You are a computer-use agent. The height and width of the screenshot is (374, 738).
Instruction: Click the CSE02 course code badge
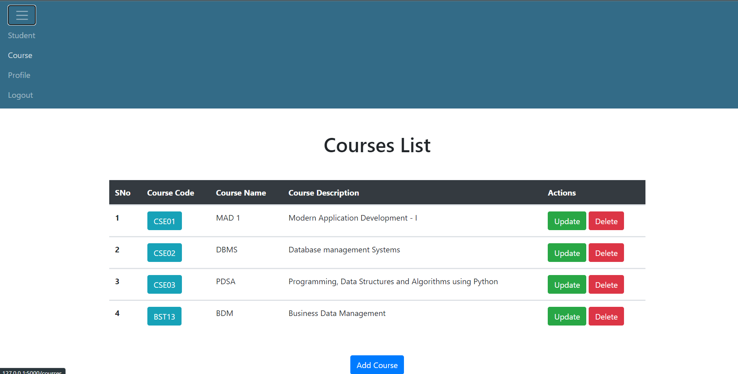pos(164,253)
